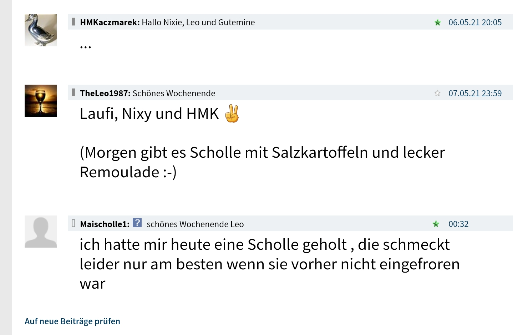This screenshot has width=513, height=335.
Task: Click the blue question mark icon
Action: click(137, 223)
